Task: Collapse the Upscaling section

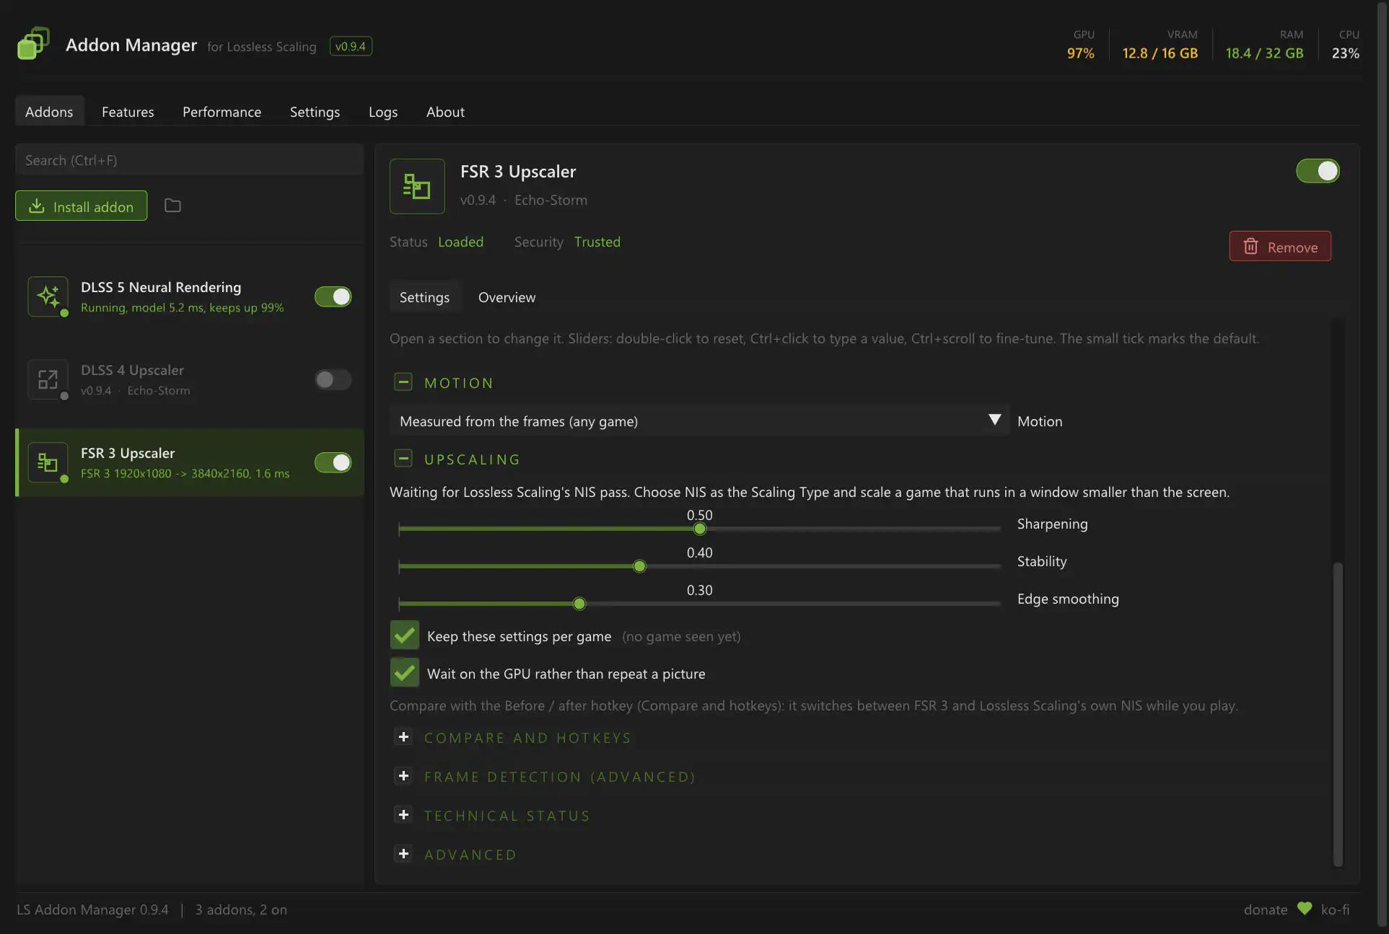Action: tap(403, 458)
